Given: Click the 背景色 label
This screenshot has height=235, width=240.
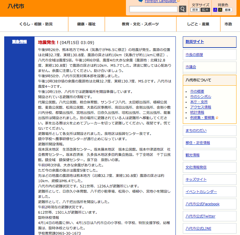Looking at the screenshot, I should (223, 5).
